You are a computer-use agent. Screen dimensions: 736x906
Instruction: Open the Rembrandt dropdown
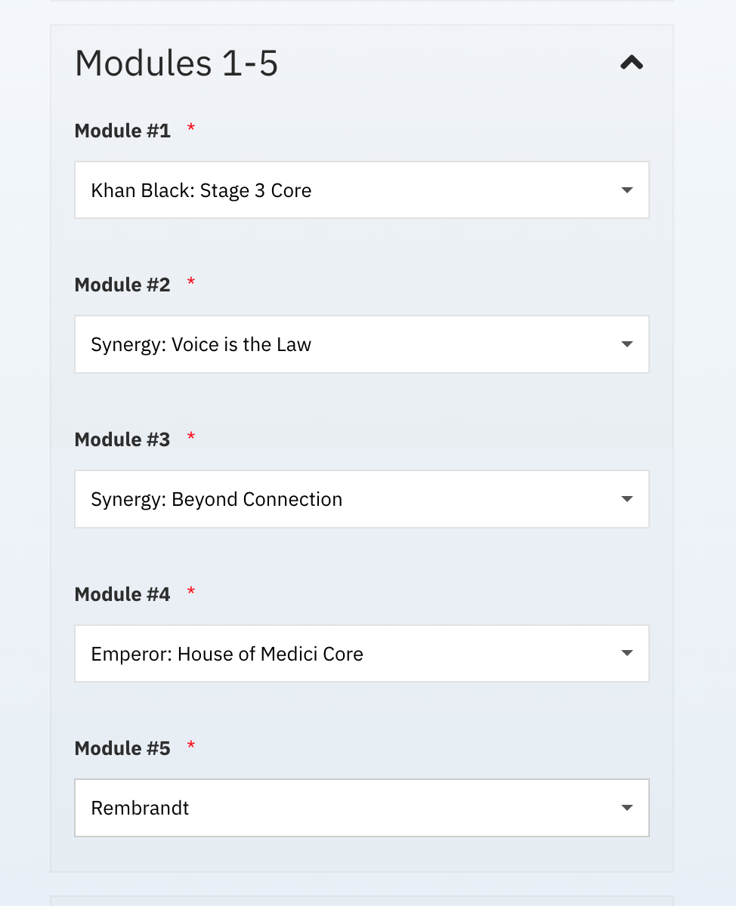[362, 808]
